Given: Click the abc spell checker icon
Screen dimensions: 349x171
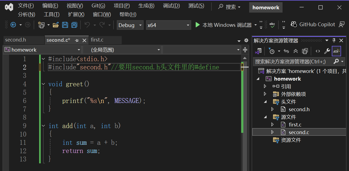Looking at the screenshot, I should [x=272, y=25].
